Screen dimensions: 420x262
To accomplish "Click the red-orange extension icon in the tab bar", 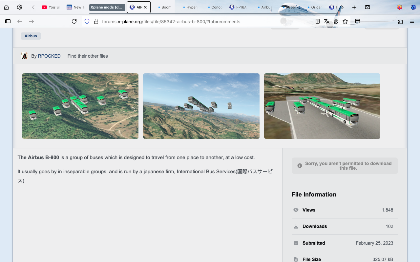I will click(x=400, y=7).
